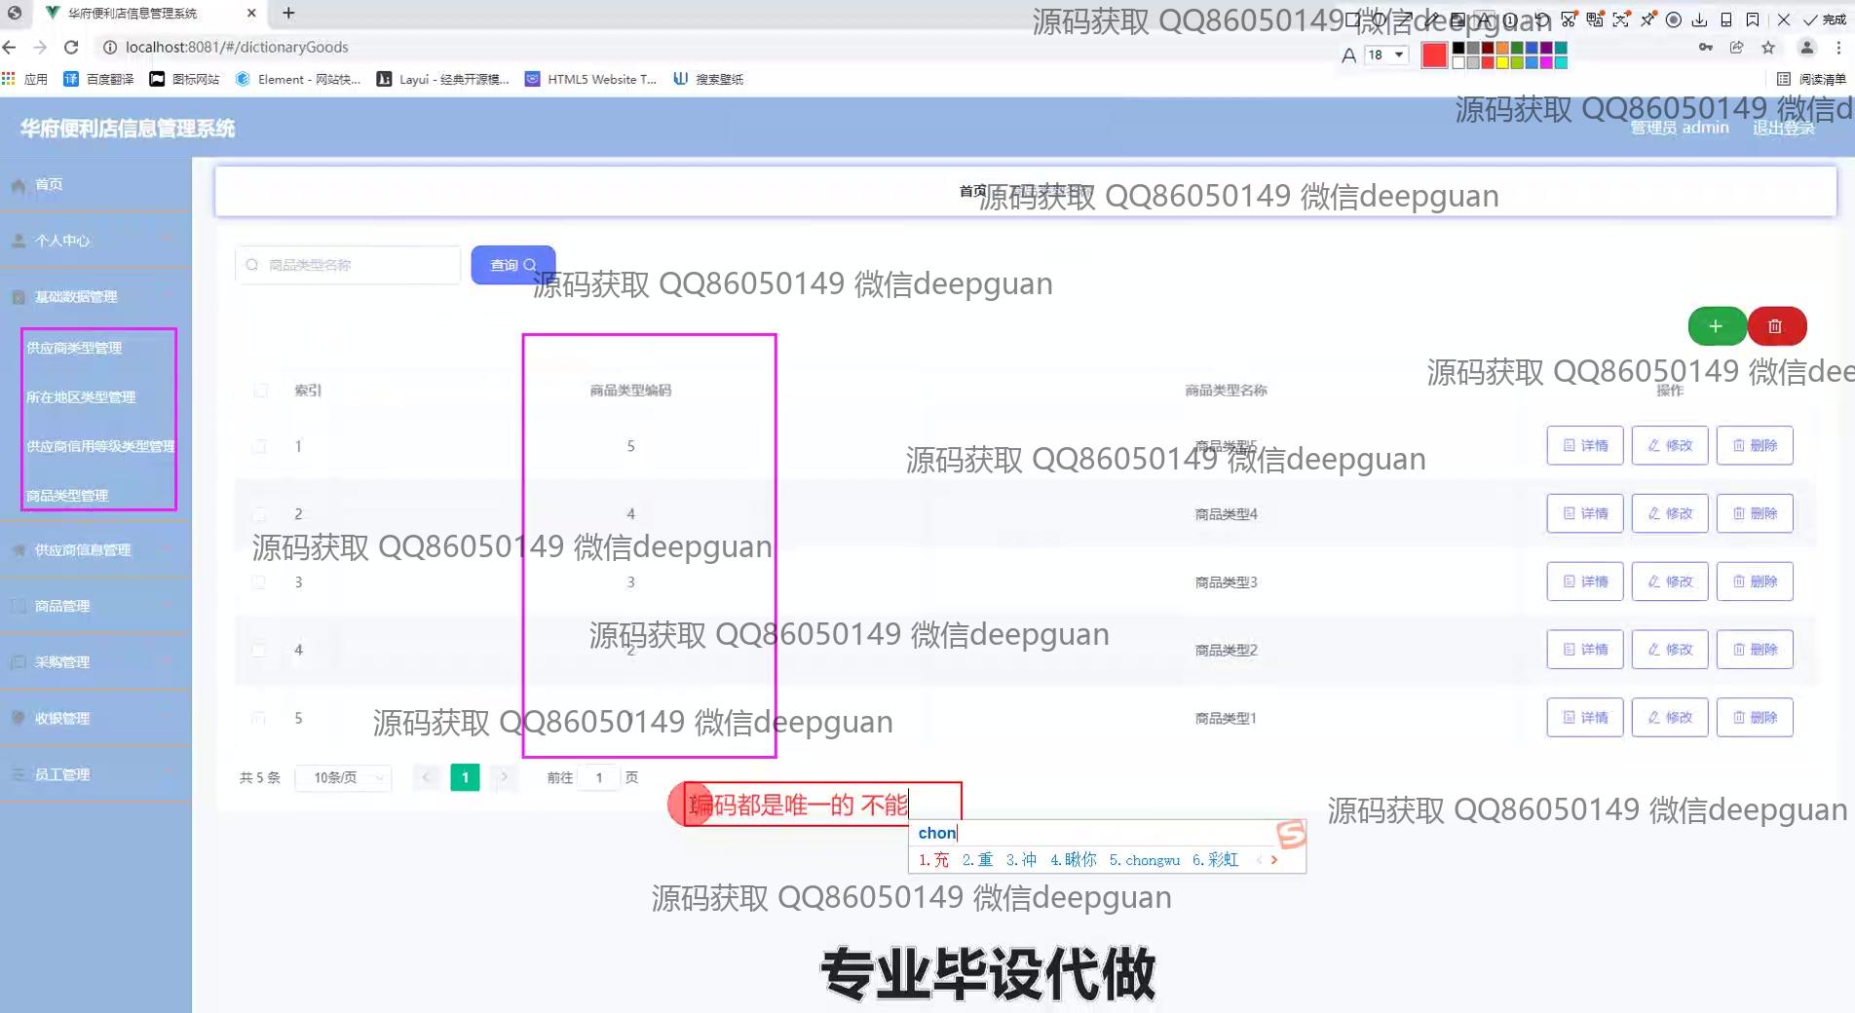The height and width of the screenshot is (1013, 1855).
Task: Open 所在地区类型管理 in the sidebar
Action: [x=81, y=397]
